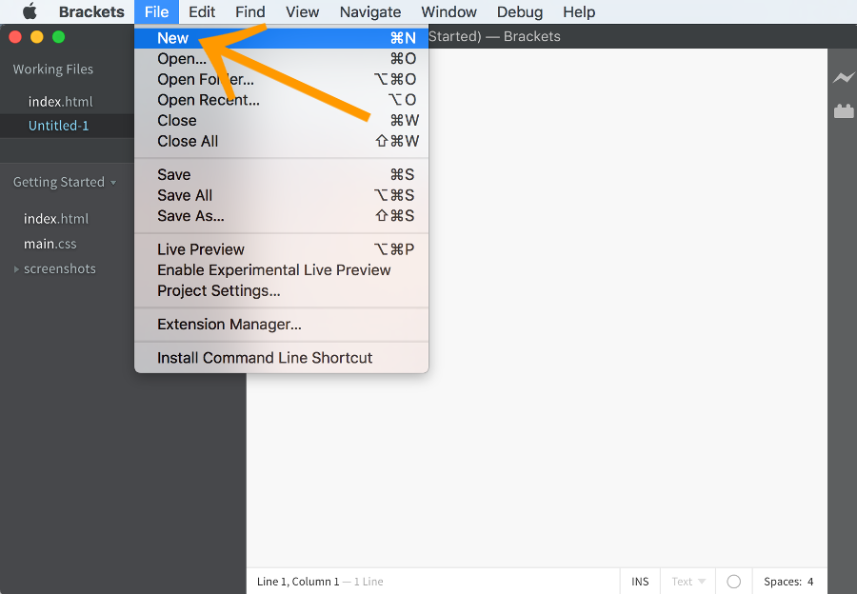Click Spaces indentation label in status bar
This screenshot has height=594, width=857.
[782, 582]
